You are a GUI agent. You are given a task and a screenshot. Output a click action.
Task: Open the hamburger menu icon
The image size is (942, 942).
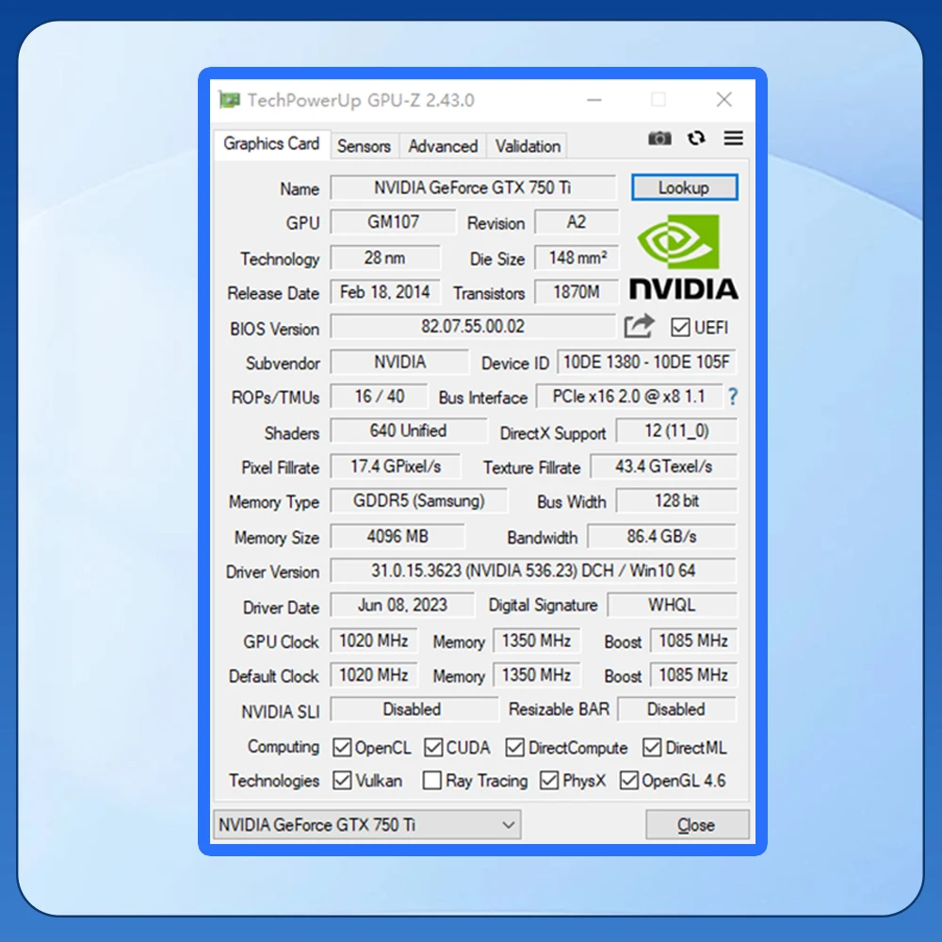click(733, 138)
